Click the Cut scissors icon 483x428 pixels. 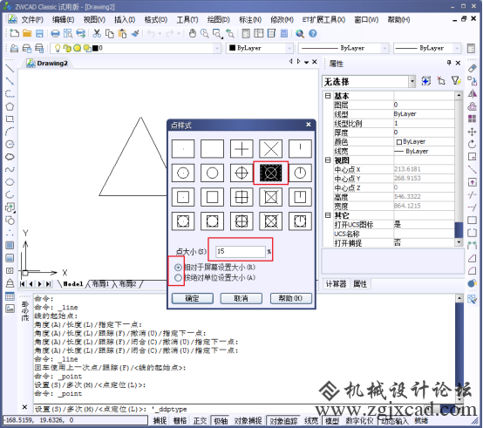[97, 33]
